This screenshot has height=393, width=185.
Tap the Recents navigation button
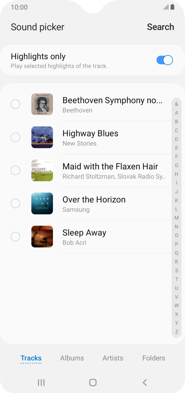point(41,382)
